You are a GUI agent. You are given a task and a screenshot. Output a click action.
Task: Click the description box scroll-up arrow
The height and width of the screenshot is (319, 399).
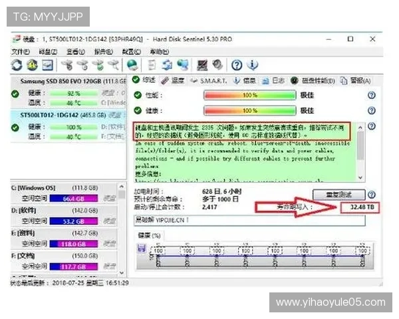pos(360,128)
